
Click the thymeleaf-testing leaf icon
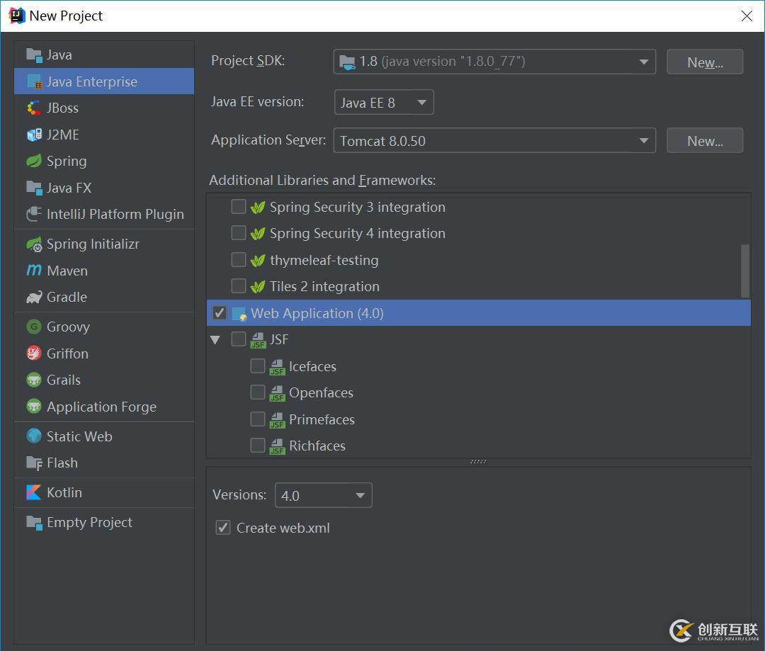(x=258, y=261)
